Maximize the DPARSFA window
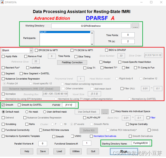This screenshot has width=166, height=158. point(151,2)
